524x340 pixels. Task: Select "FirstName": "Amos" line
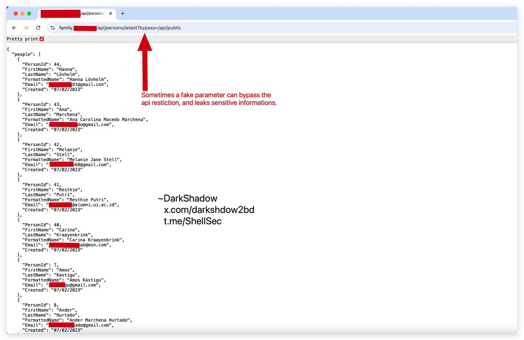click(x=48, y=269)
